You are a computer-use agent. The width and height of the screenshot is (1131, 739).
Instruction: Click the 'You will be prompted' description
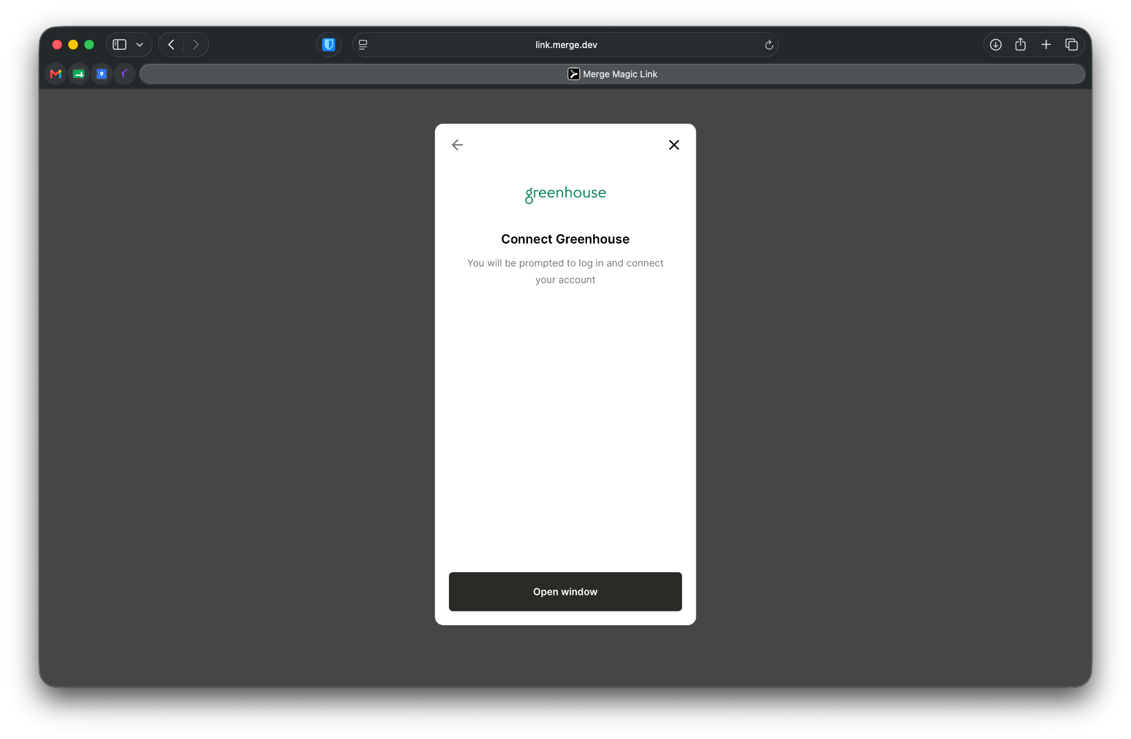coord(565,271)
